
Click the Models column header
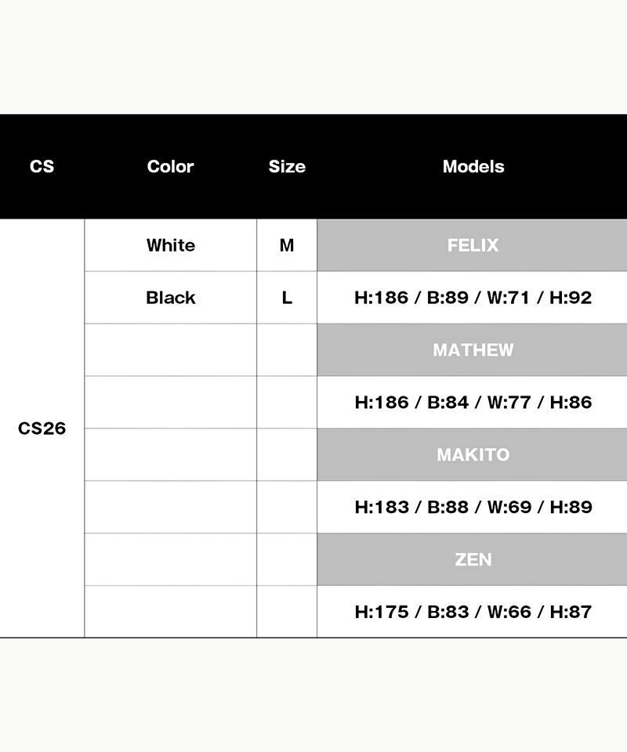coord(473,166)
